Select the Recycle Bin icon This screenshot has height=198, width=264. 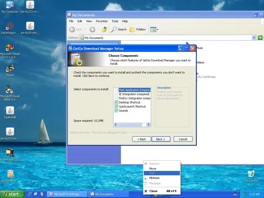tap(251, 176)
